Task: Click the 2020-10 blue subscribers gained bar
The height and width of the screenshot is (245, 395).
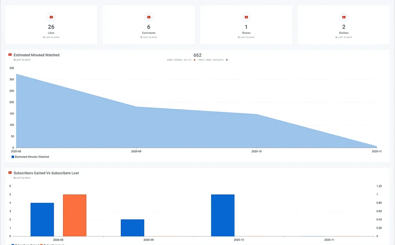Action: [x=223, y=215]
